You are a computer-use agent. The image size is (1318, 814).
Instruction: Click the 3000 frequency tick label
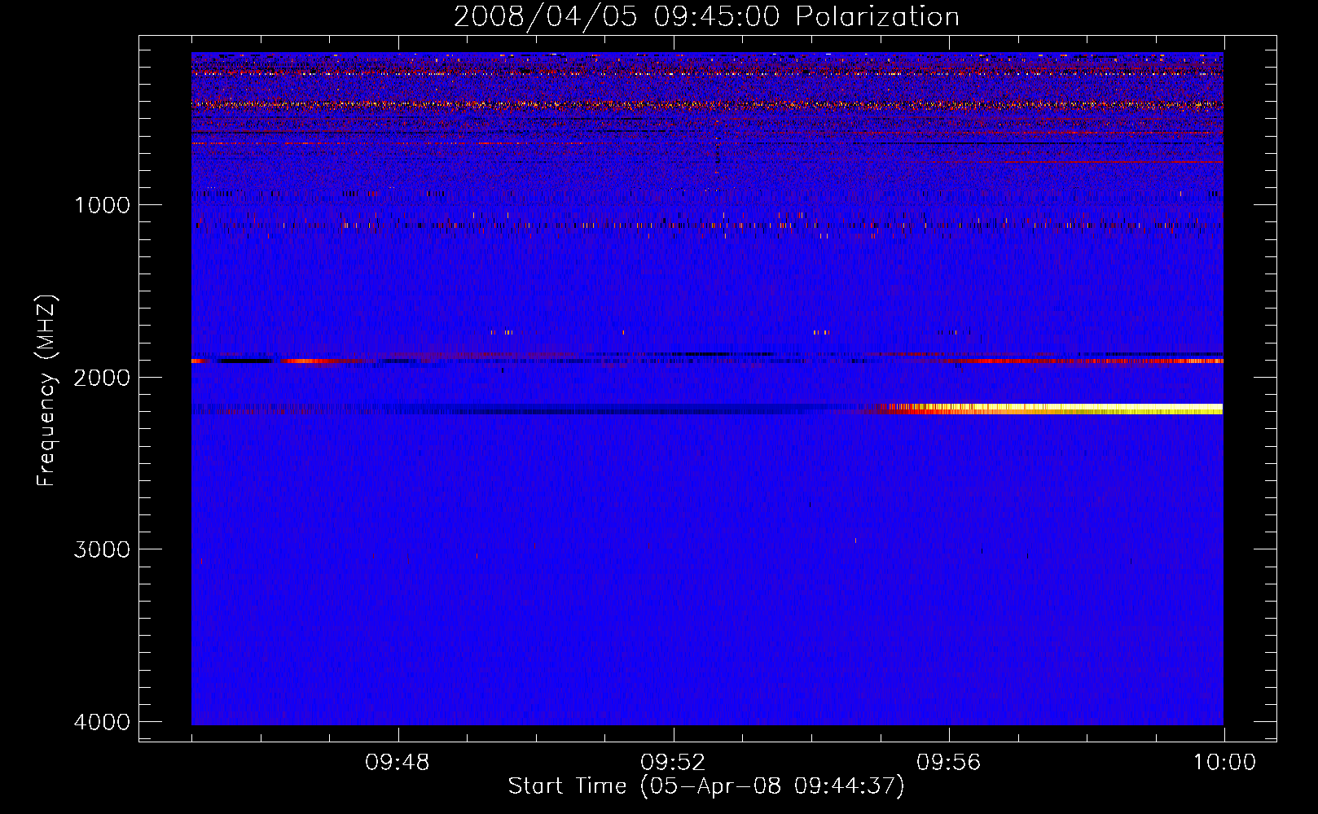(x=102, y=549)
